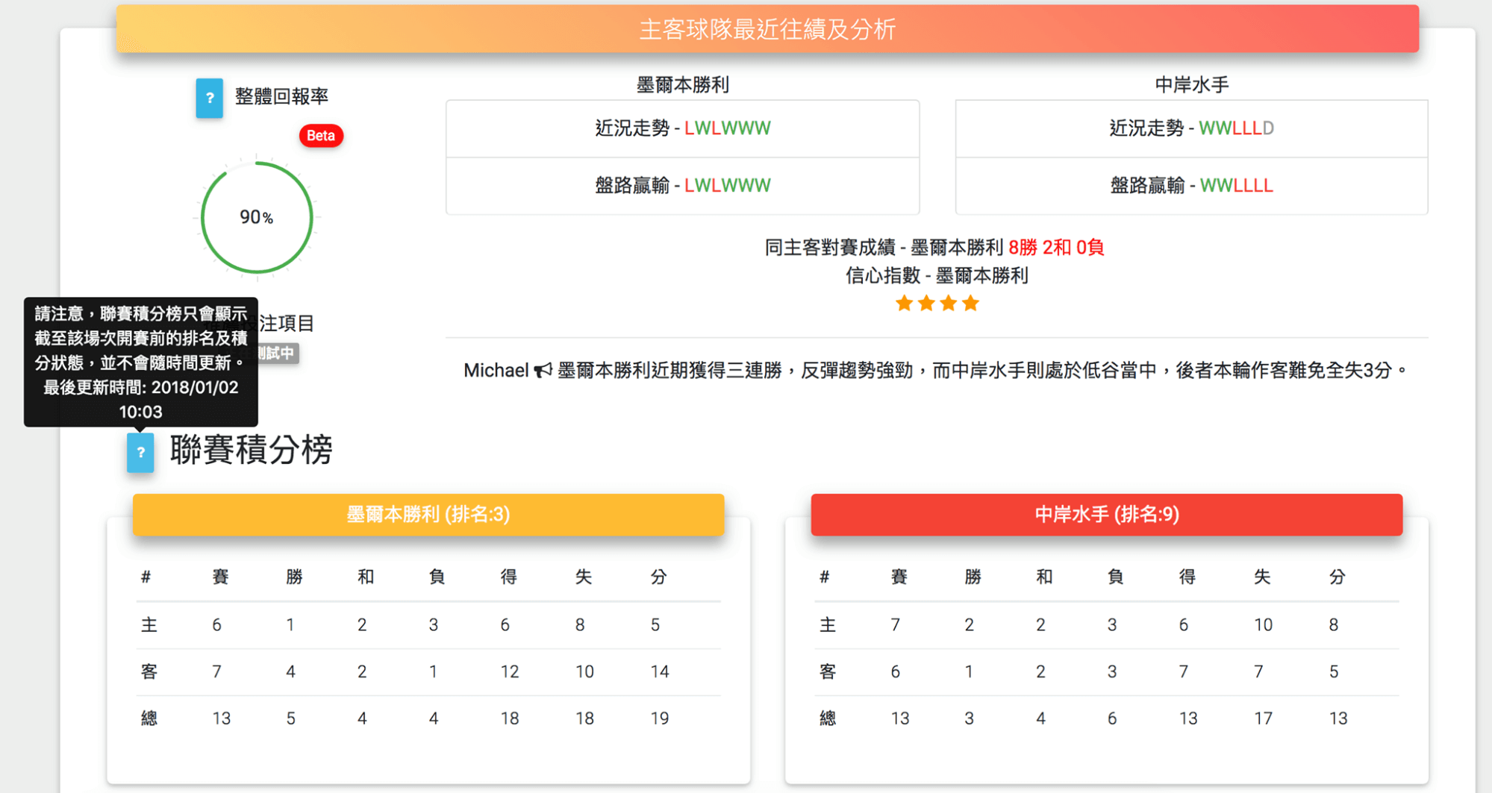Click the 失 column header in 中岸水手 table
Screen dimensions: 1492x793
(1262, 577)
